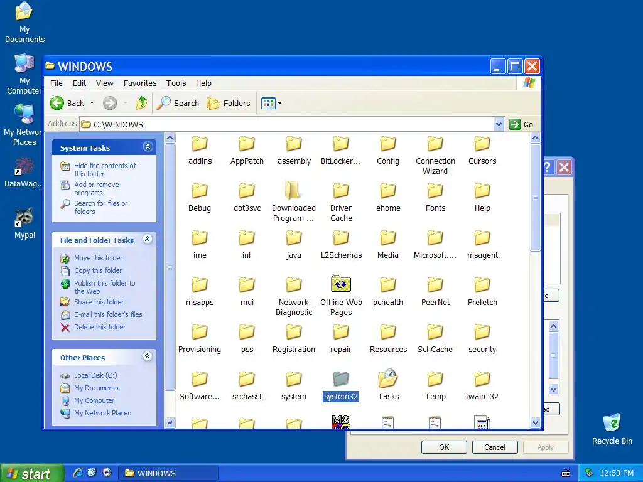Click Copy this folder link
Image resolution: width=643 pixels, height=482 pixels.
click(x=97, y=270)
